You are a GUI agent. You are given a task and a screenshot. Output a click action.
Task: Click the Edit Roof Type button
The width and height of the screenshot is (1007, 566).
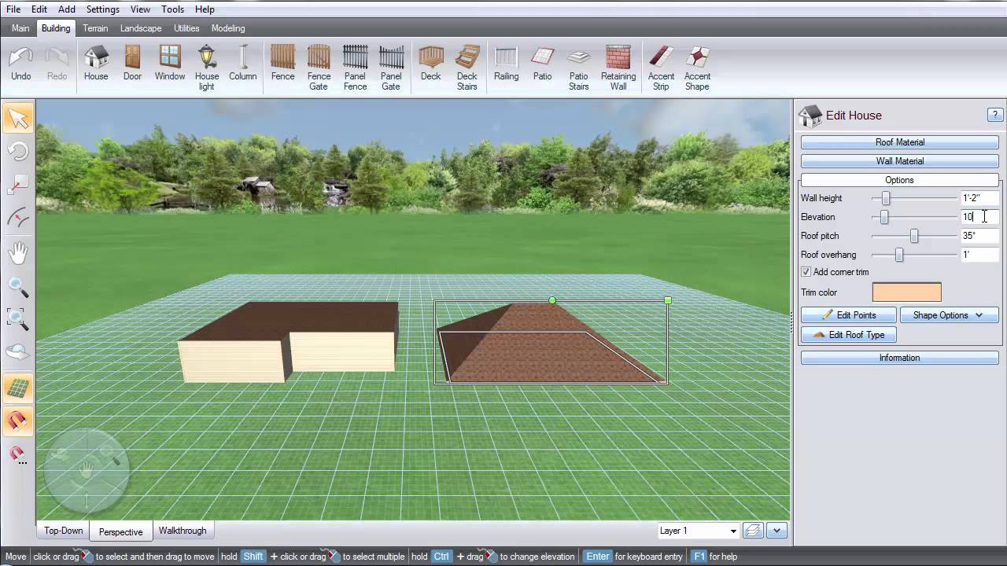(849, 335)
